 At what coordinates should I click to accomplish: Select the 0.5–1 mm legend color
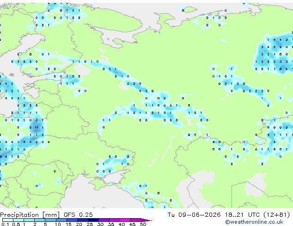[18, 220]
